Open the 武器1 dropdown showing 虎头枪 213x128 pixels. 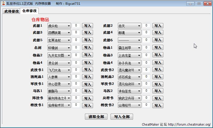(59, 26)
